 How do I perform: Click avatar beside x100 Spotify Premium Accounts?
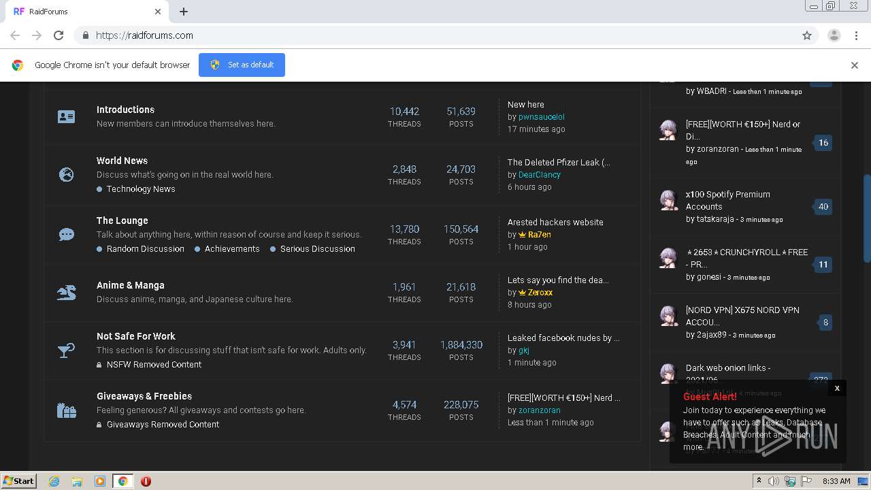669,200
